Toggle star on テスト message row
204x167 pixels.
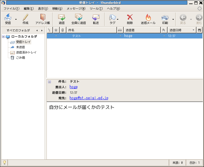[56, 36]
